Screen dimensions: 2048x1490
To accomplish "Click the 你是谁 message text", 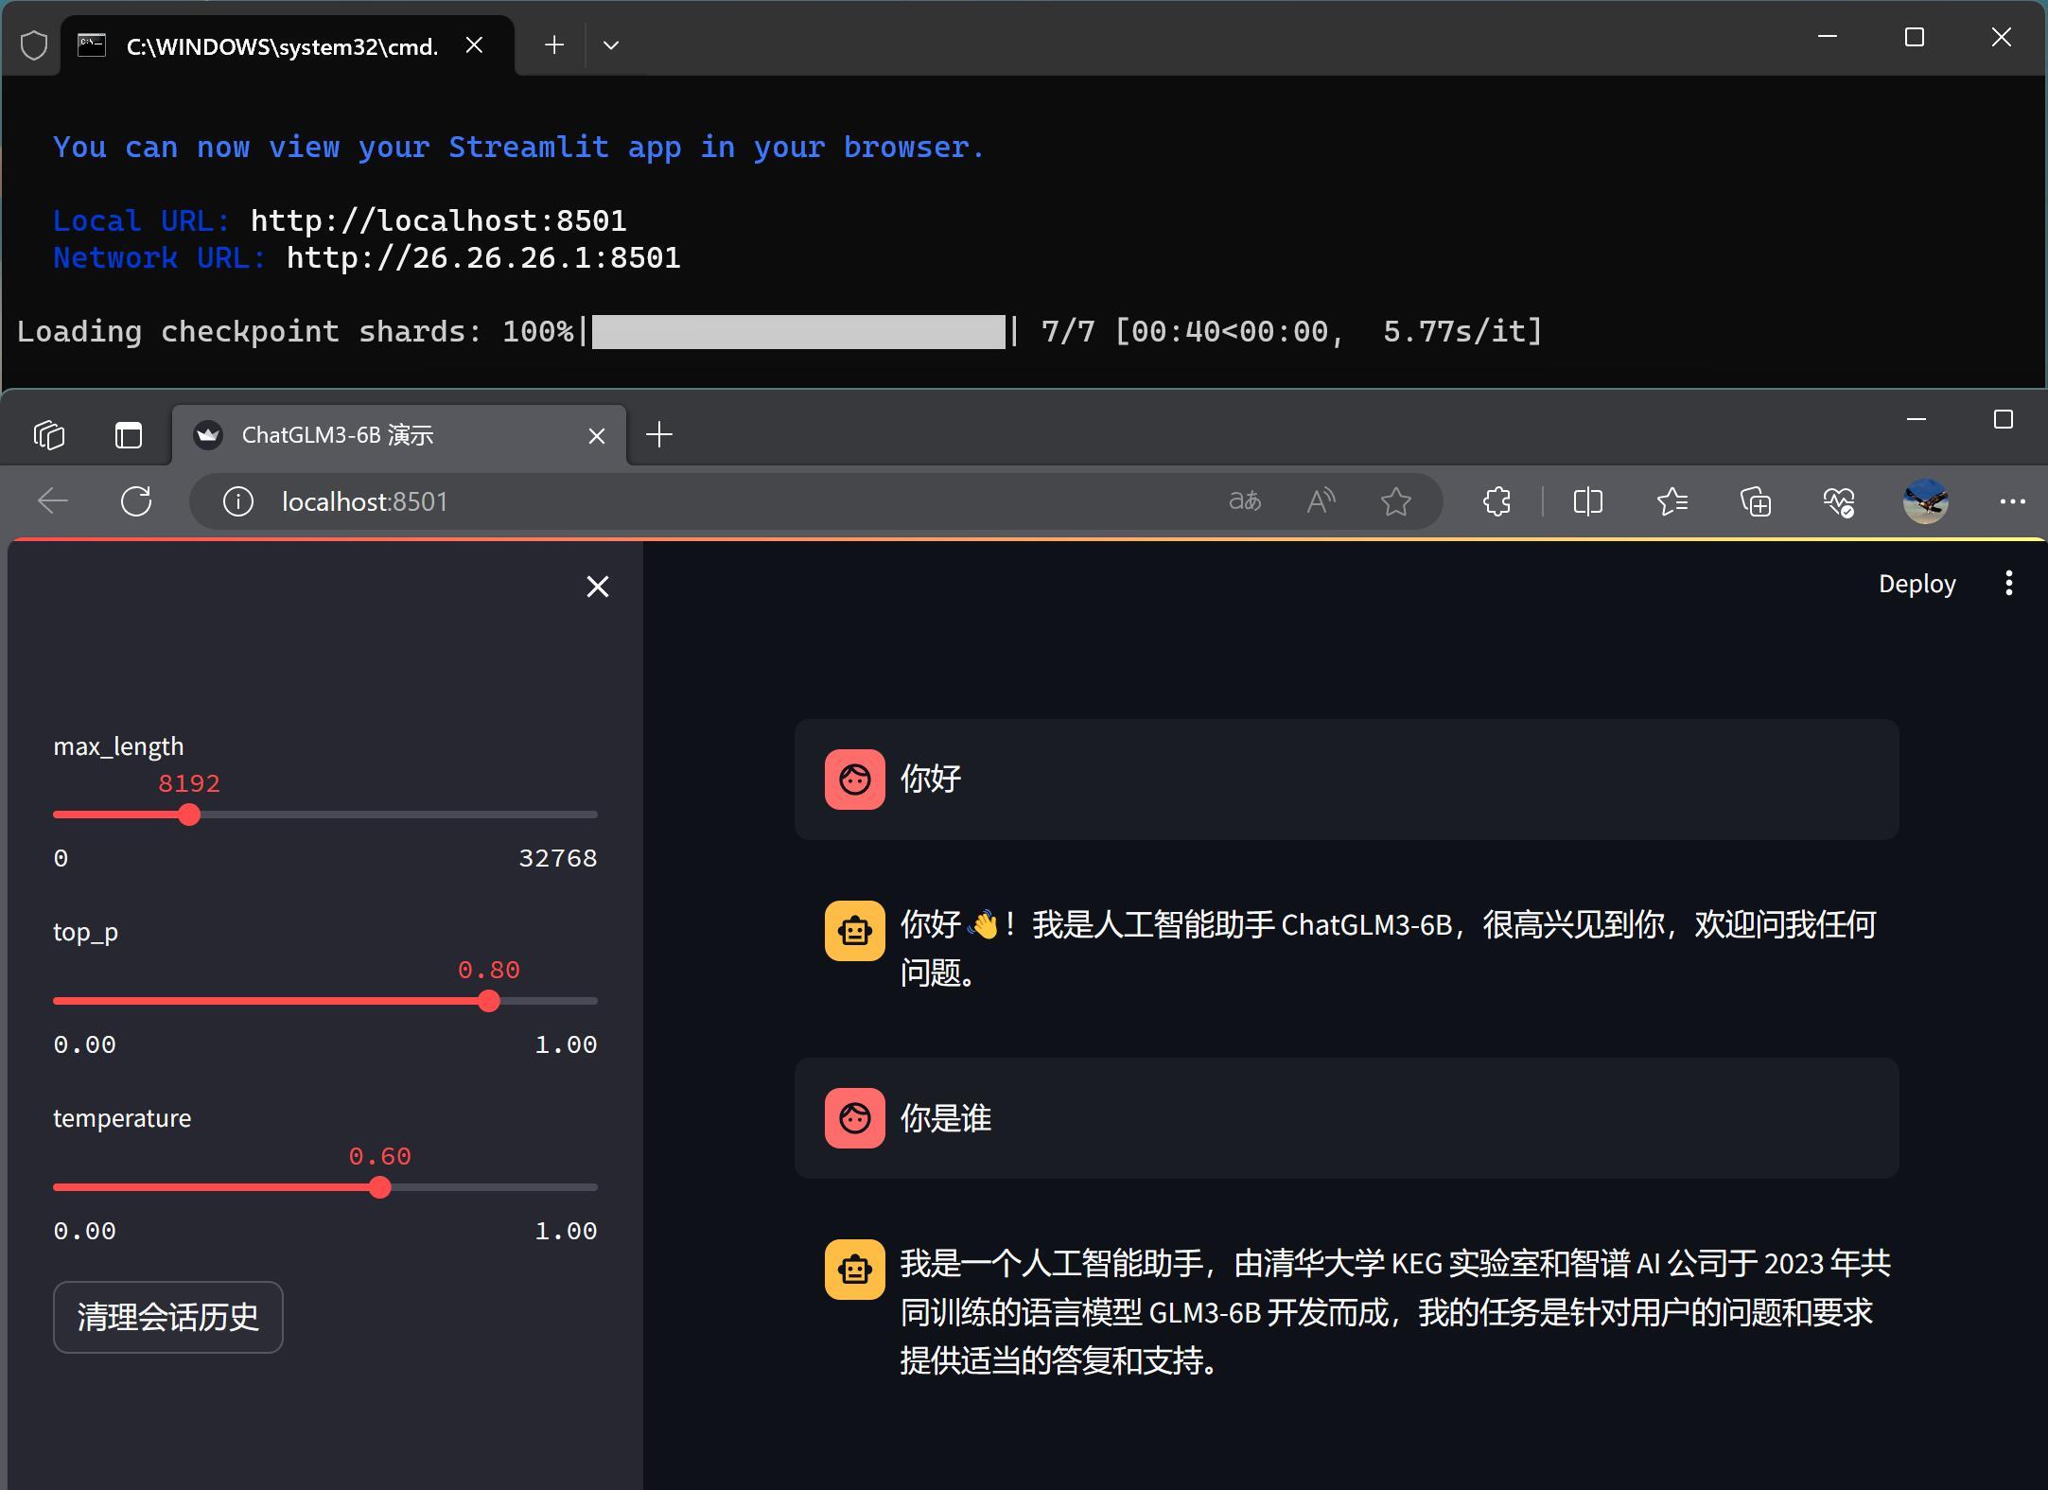I will pos(946,1118).
